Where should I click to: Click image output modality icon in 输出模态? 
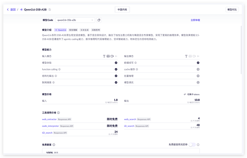[190, 56]
